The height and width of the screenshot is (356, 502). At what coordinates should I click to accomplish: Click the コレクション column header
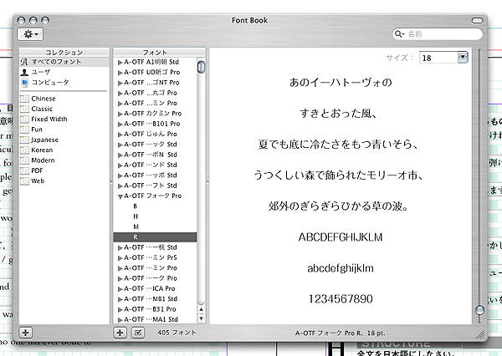point(64,52)
